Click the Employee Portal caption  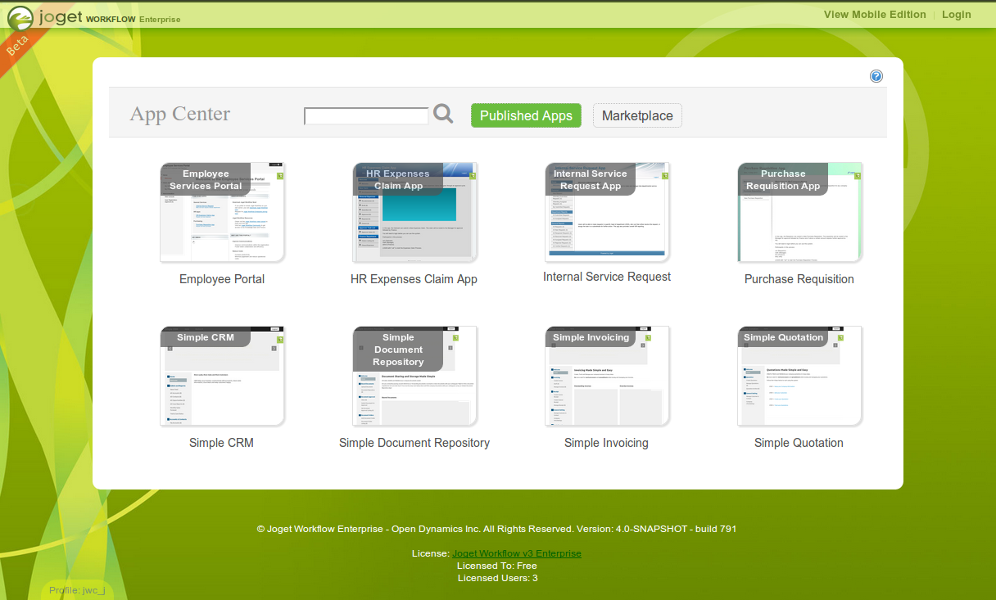pos(222,279)
